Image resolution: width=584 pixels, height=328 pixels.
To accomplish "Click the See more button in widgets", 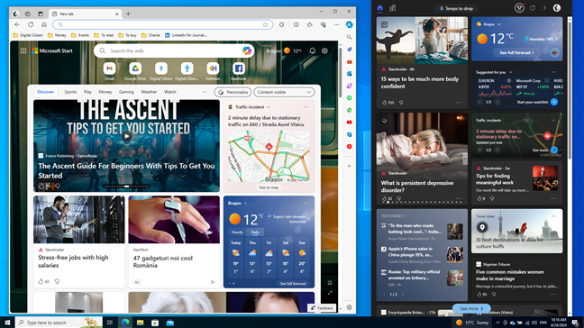I will 471,309.
